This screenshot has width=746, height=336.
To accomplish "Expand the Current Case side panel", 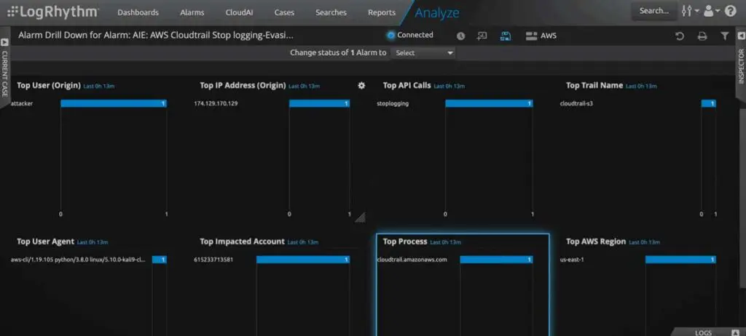I will pos(5,68).
